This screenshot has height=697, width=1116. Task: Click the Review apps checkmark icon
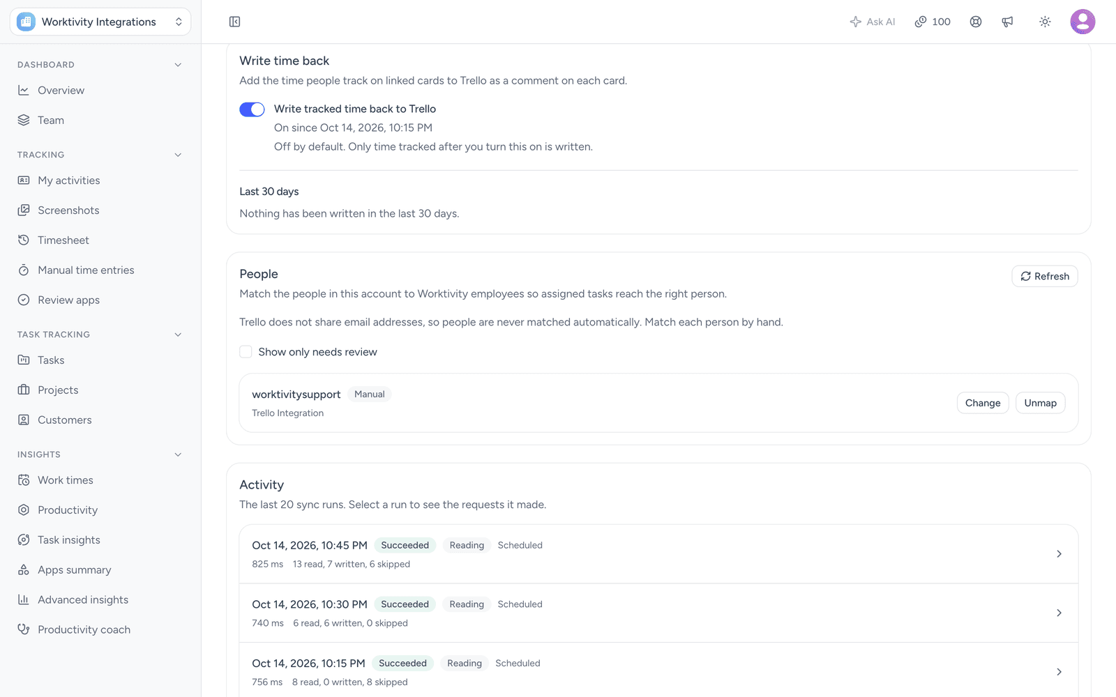[24, 300]
